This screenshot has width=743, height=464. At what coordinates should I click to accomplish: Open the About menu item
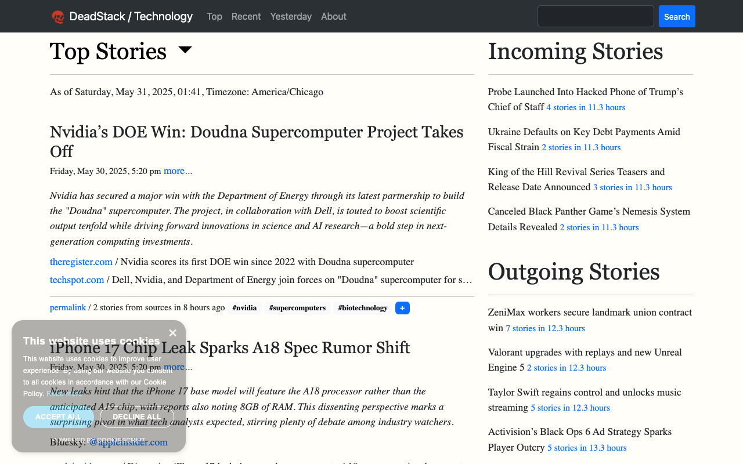coord(334,16)
